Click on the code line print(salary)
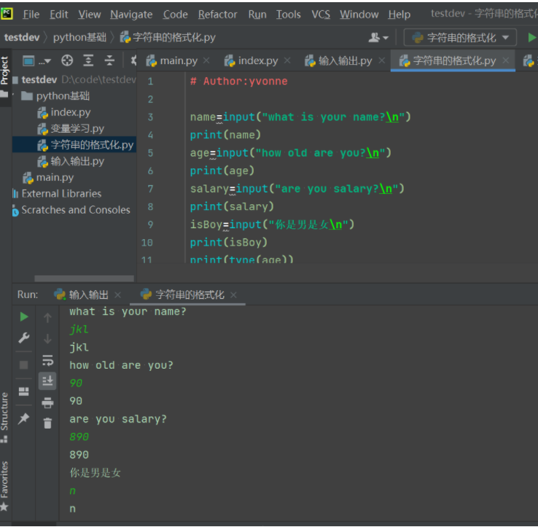Image resolution: width=538 pixels, height=527 pixels. (232, 206)
